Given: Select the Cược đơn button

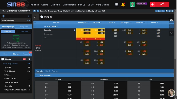Looking at the screenshot, I should (8, 31).
